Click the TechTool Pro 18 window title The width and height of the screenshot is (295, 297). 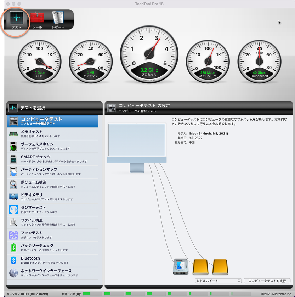pos(149,4)
